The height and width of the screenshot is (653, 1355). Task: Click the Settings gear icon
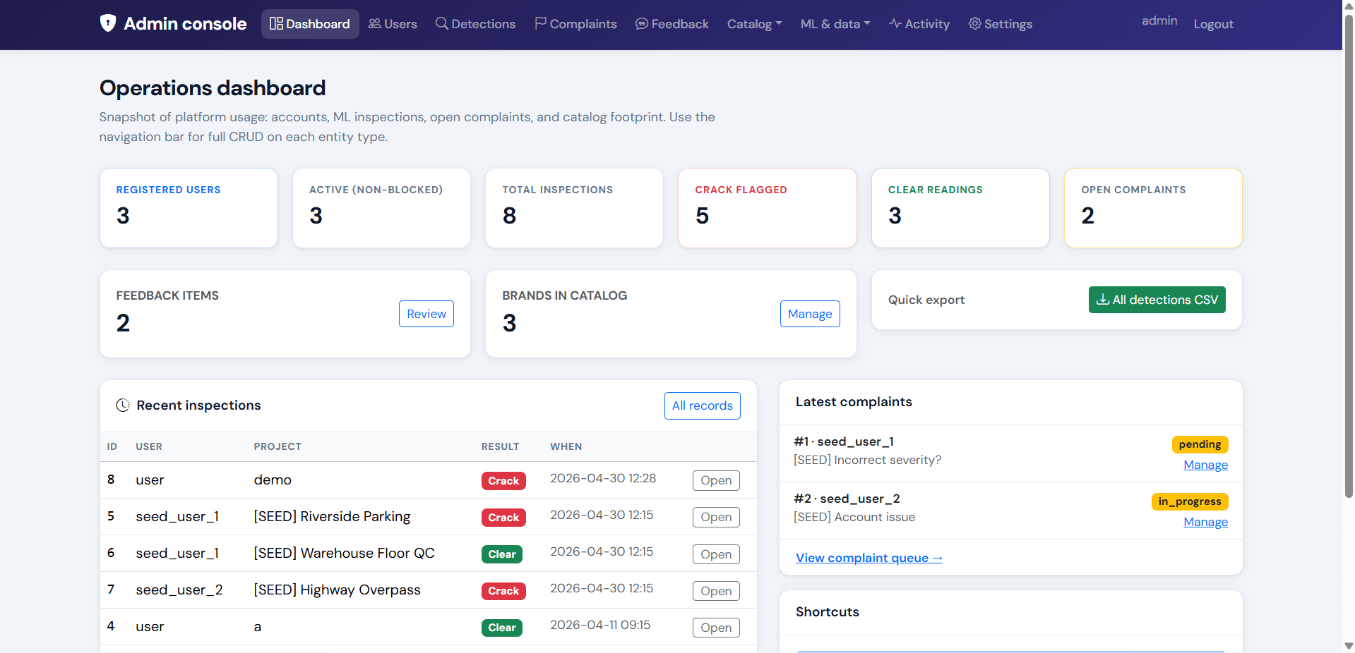[x=974, y=23]
